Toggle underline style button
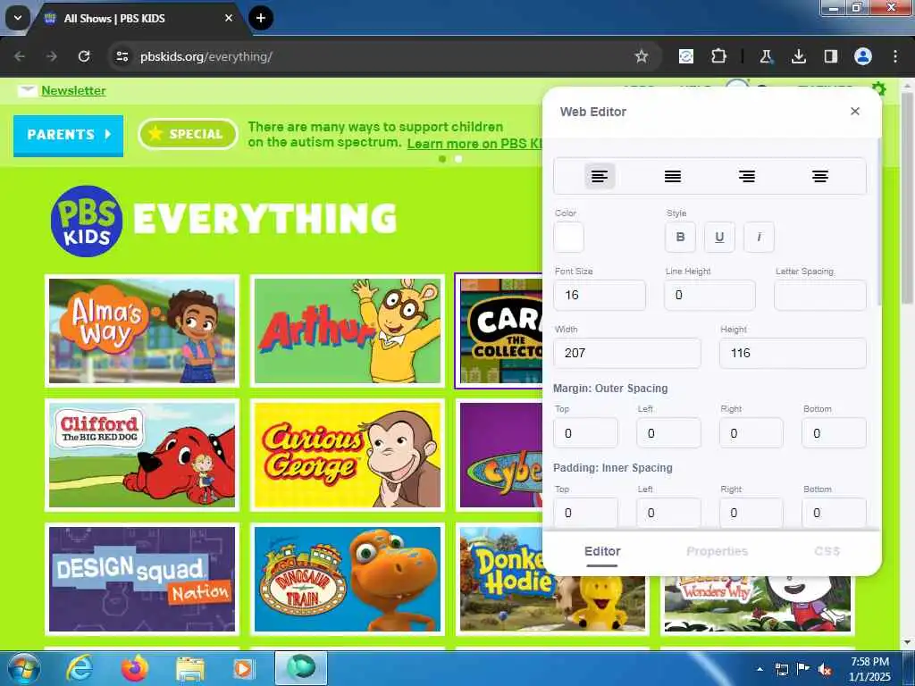The width and height of the screenshot is (915, 686). [x=719, y=237]
